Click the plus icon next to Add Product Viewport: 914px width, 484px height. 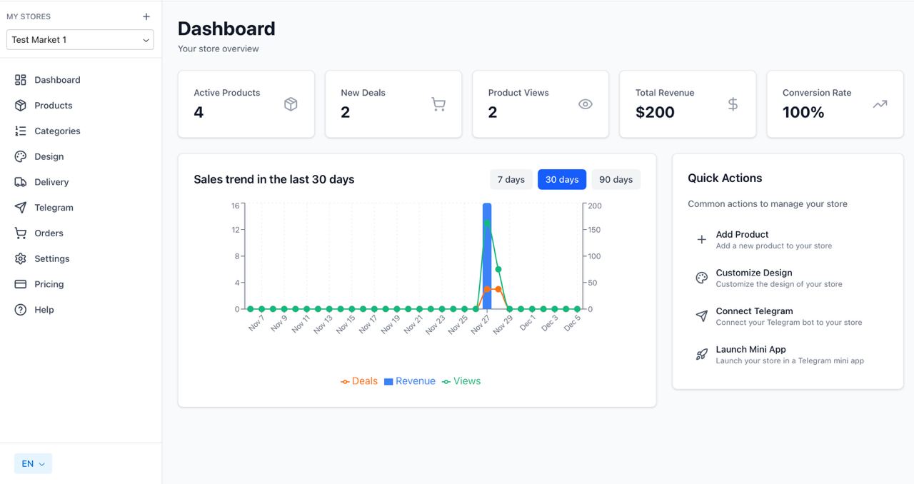(702, 240)
